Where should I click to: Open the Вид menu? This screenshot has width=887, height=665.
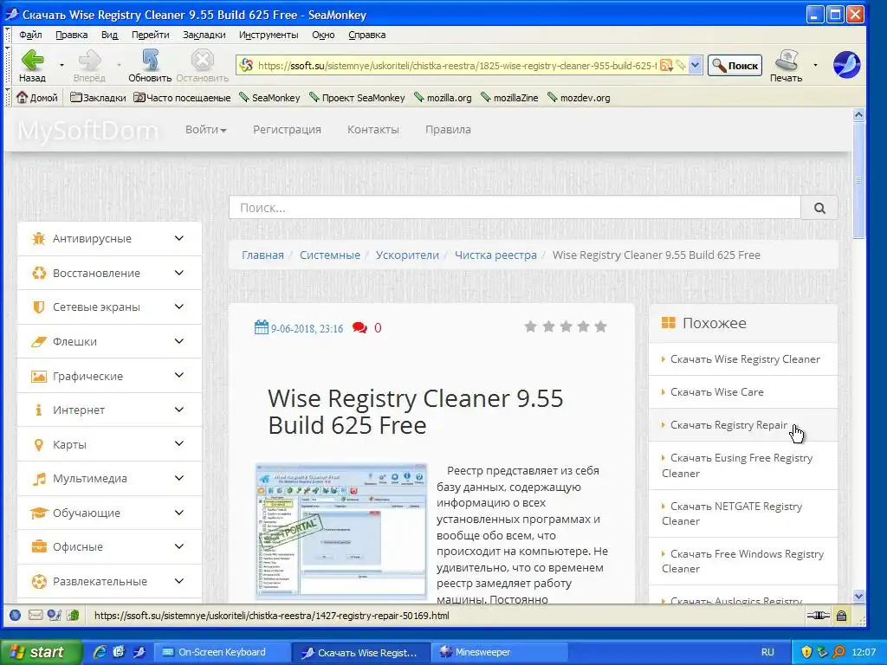point(109,35)
